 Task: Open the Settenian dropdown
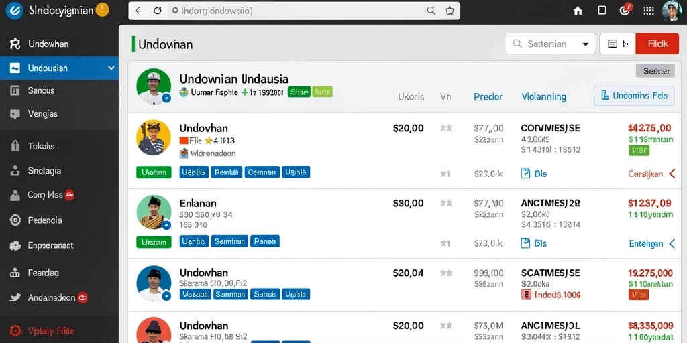[x=550, y=44]
